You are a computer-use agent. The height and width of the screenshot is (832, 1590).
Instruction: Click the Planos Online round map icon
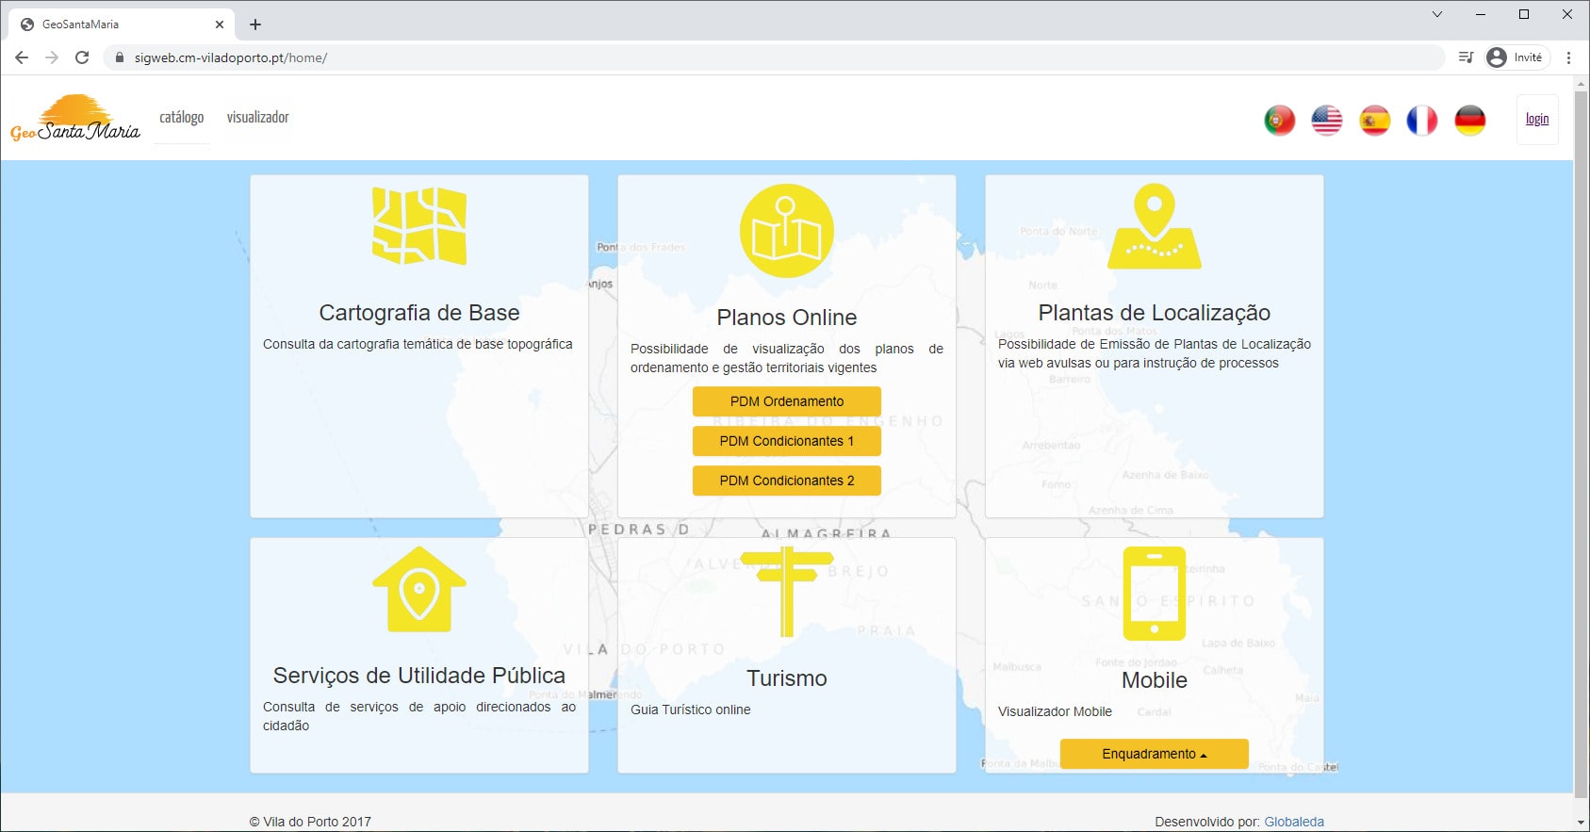click(x=787, y=231)
